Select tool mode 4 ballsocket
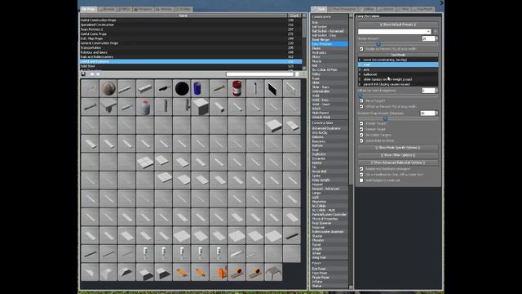 point(398,74)
